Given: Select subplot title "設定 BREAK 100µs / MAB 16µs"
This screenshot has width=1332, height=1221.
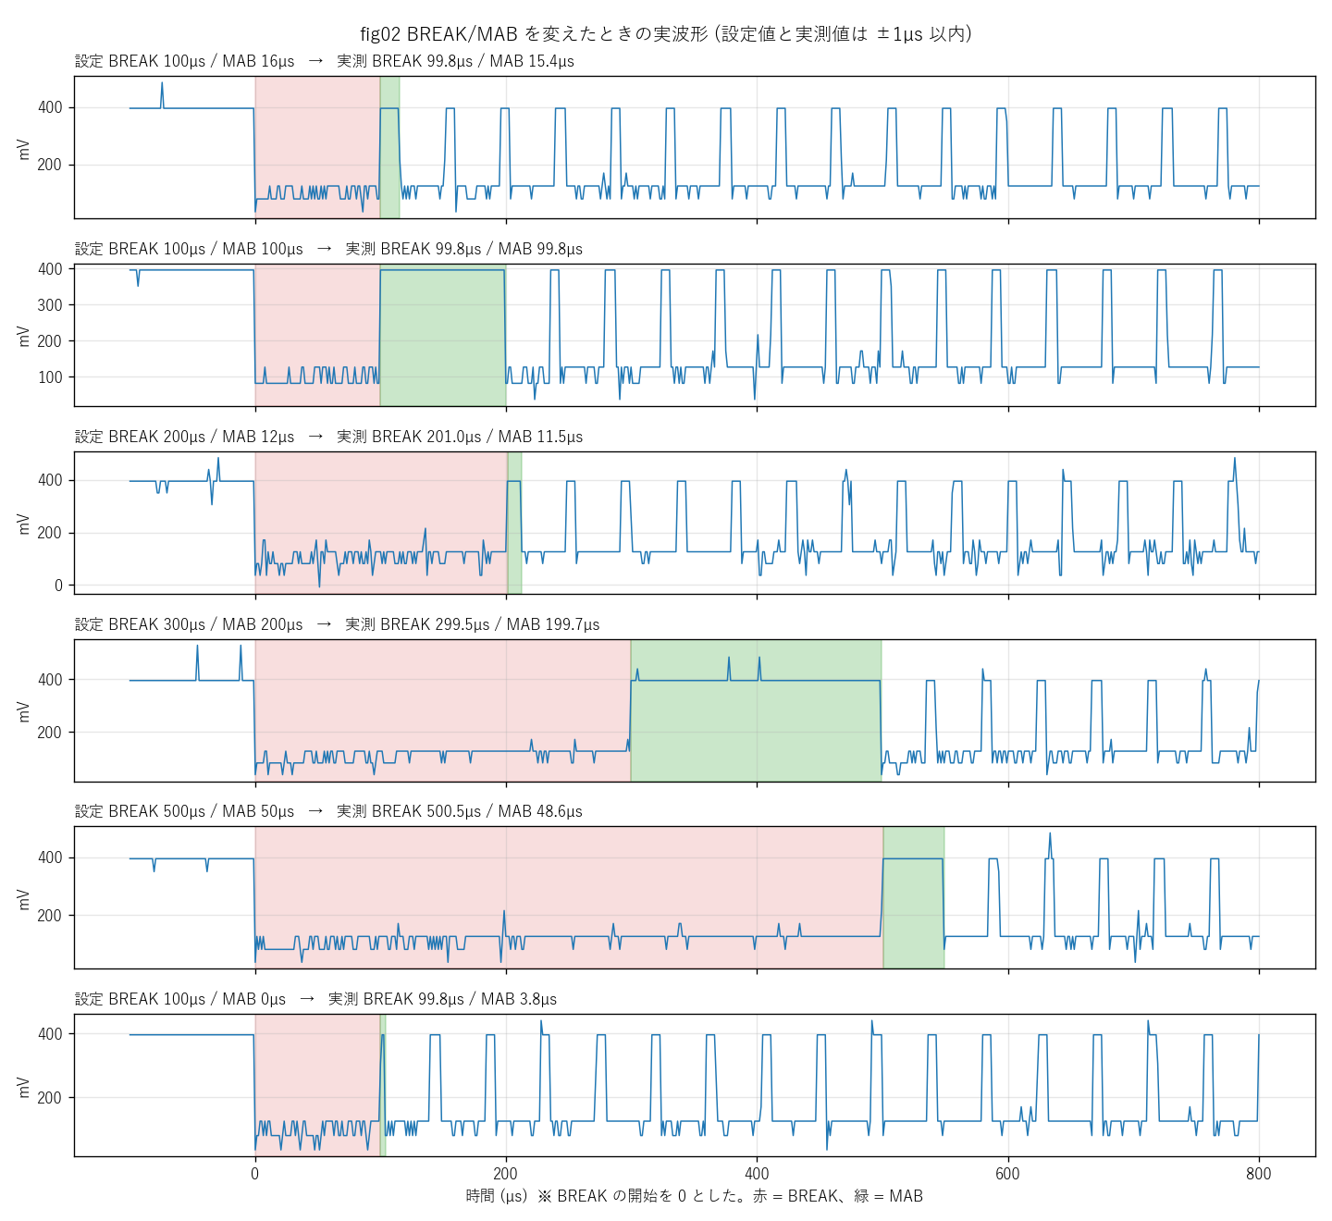Looking at the screenshot, I should [185, 61].
